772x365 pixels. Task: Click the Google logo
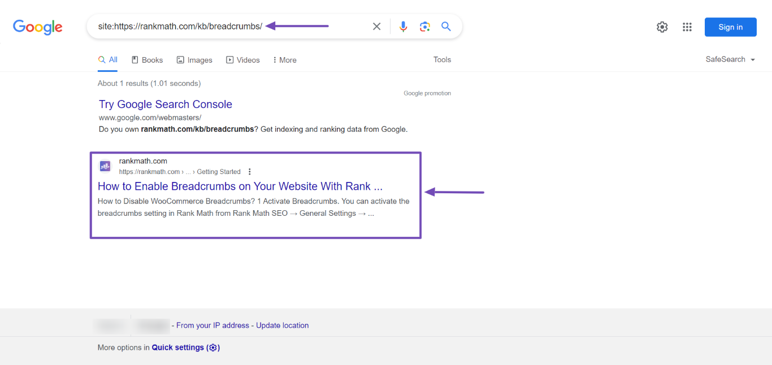pyautogui.click(x=38, y=27)
